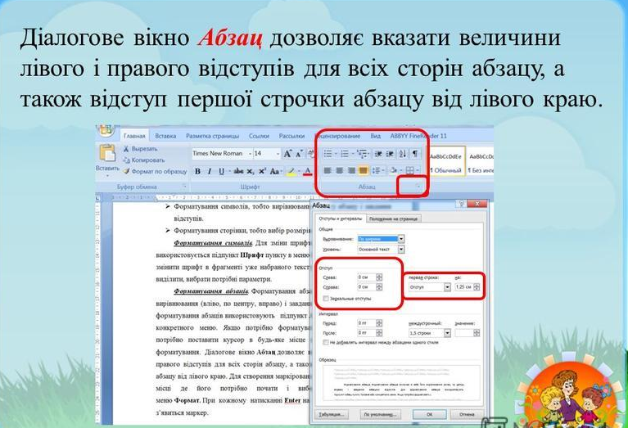Select the Без интервала style

481,162
